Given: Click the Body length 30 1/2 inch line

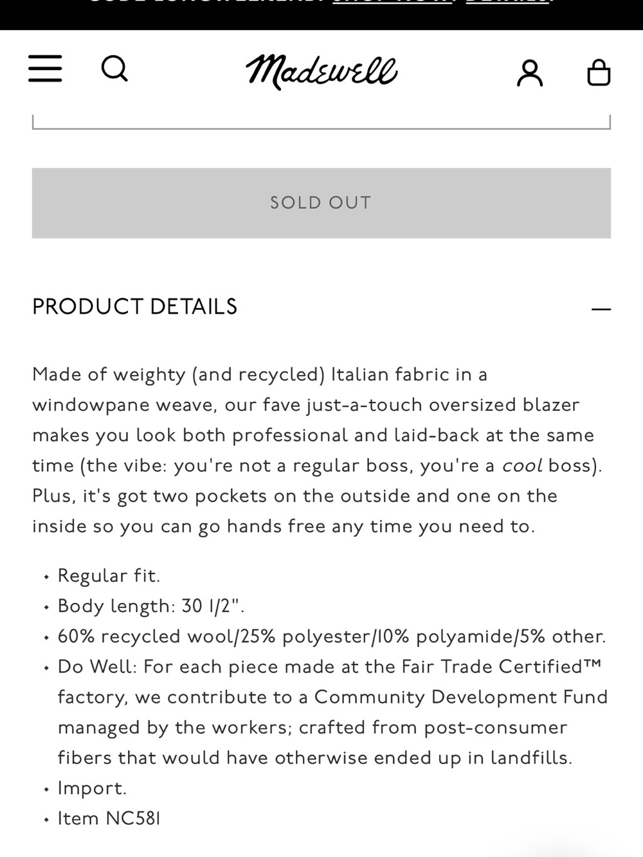Looking at the screenshot, I should (151, 606).
